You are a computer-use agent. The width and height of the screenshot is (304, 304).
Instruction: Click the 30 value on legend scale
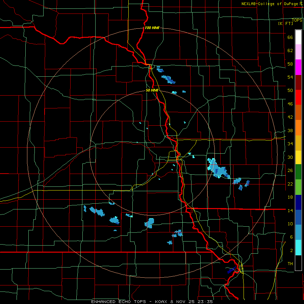290,157
